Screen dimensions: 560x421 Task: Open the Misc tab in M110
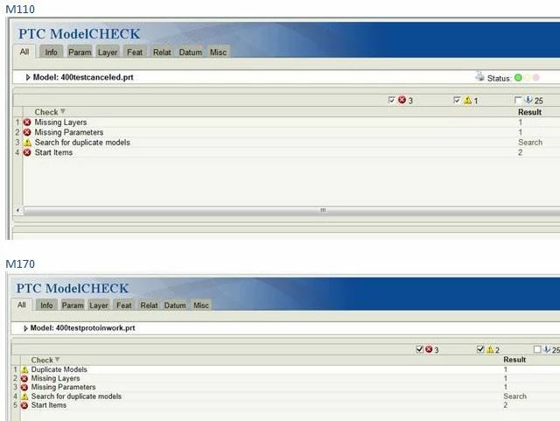pyautogui.click(x=218, y=53)
